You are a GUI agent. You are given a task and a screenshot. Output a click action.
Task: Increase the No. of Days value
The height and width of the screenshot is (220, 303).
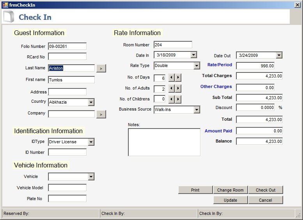[178, 78]
